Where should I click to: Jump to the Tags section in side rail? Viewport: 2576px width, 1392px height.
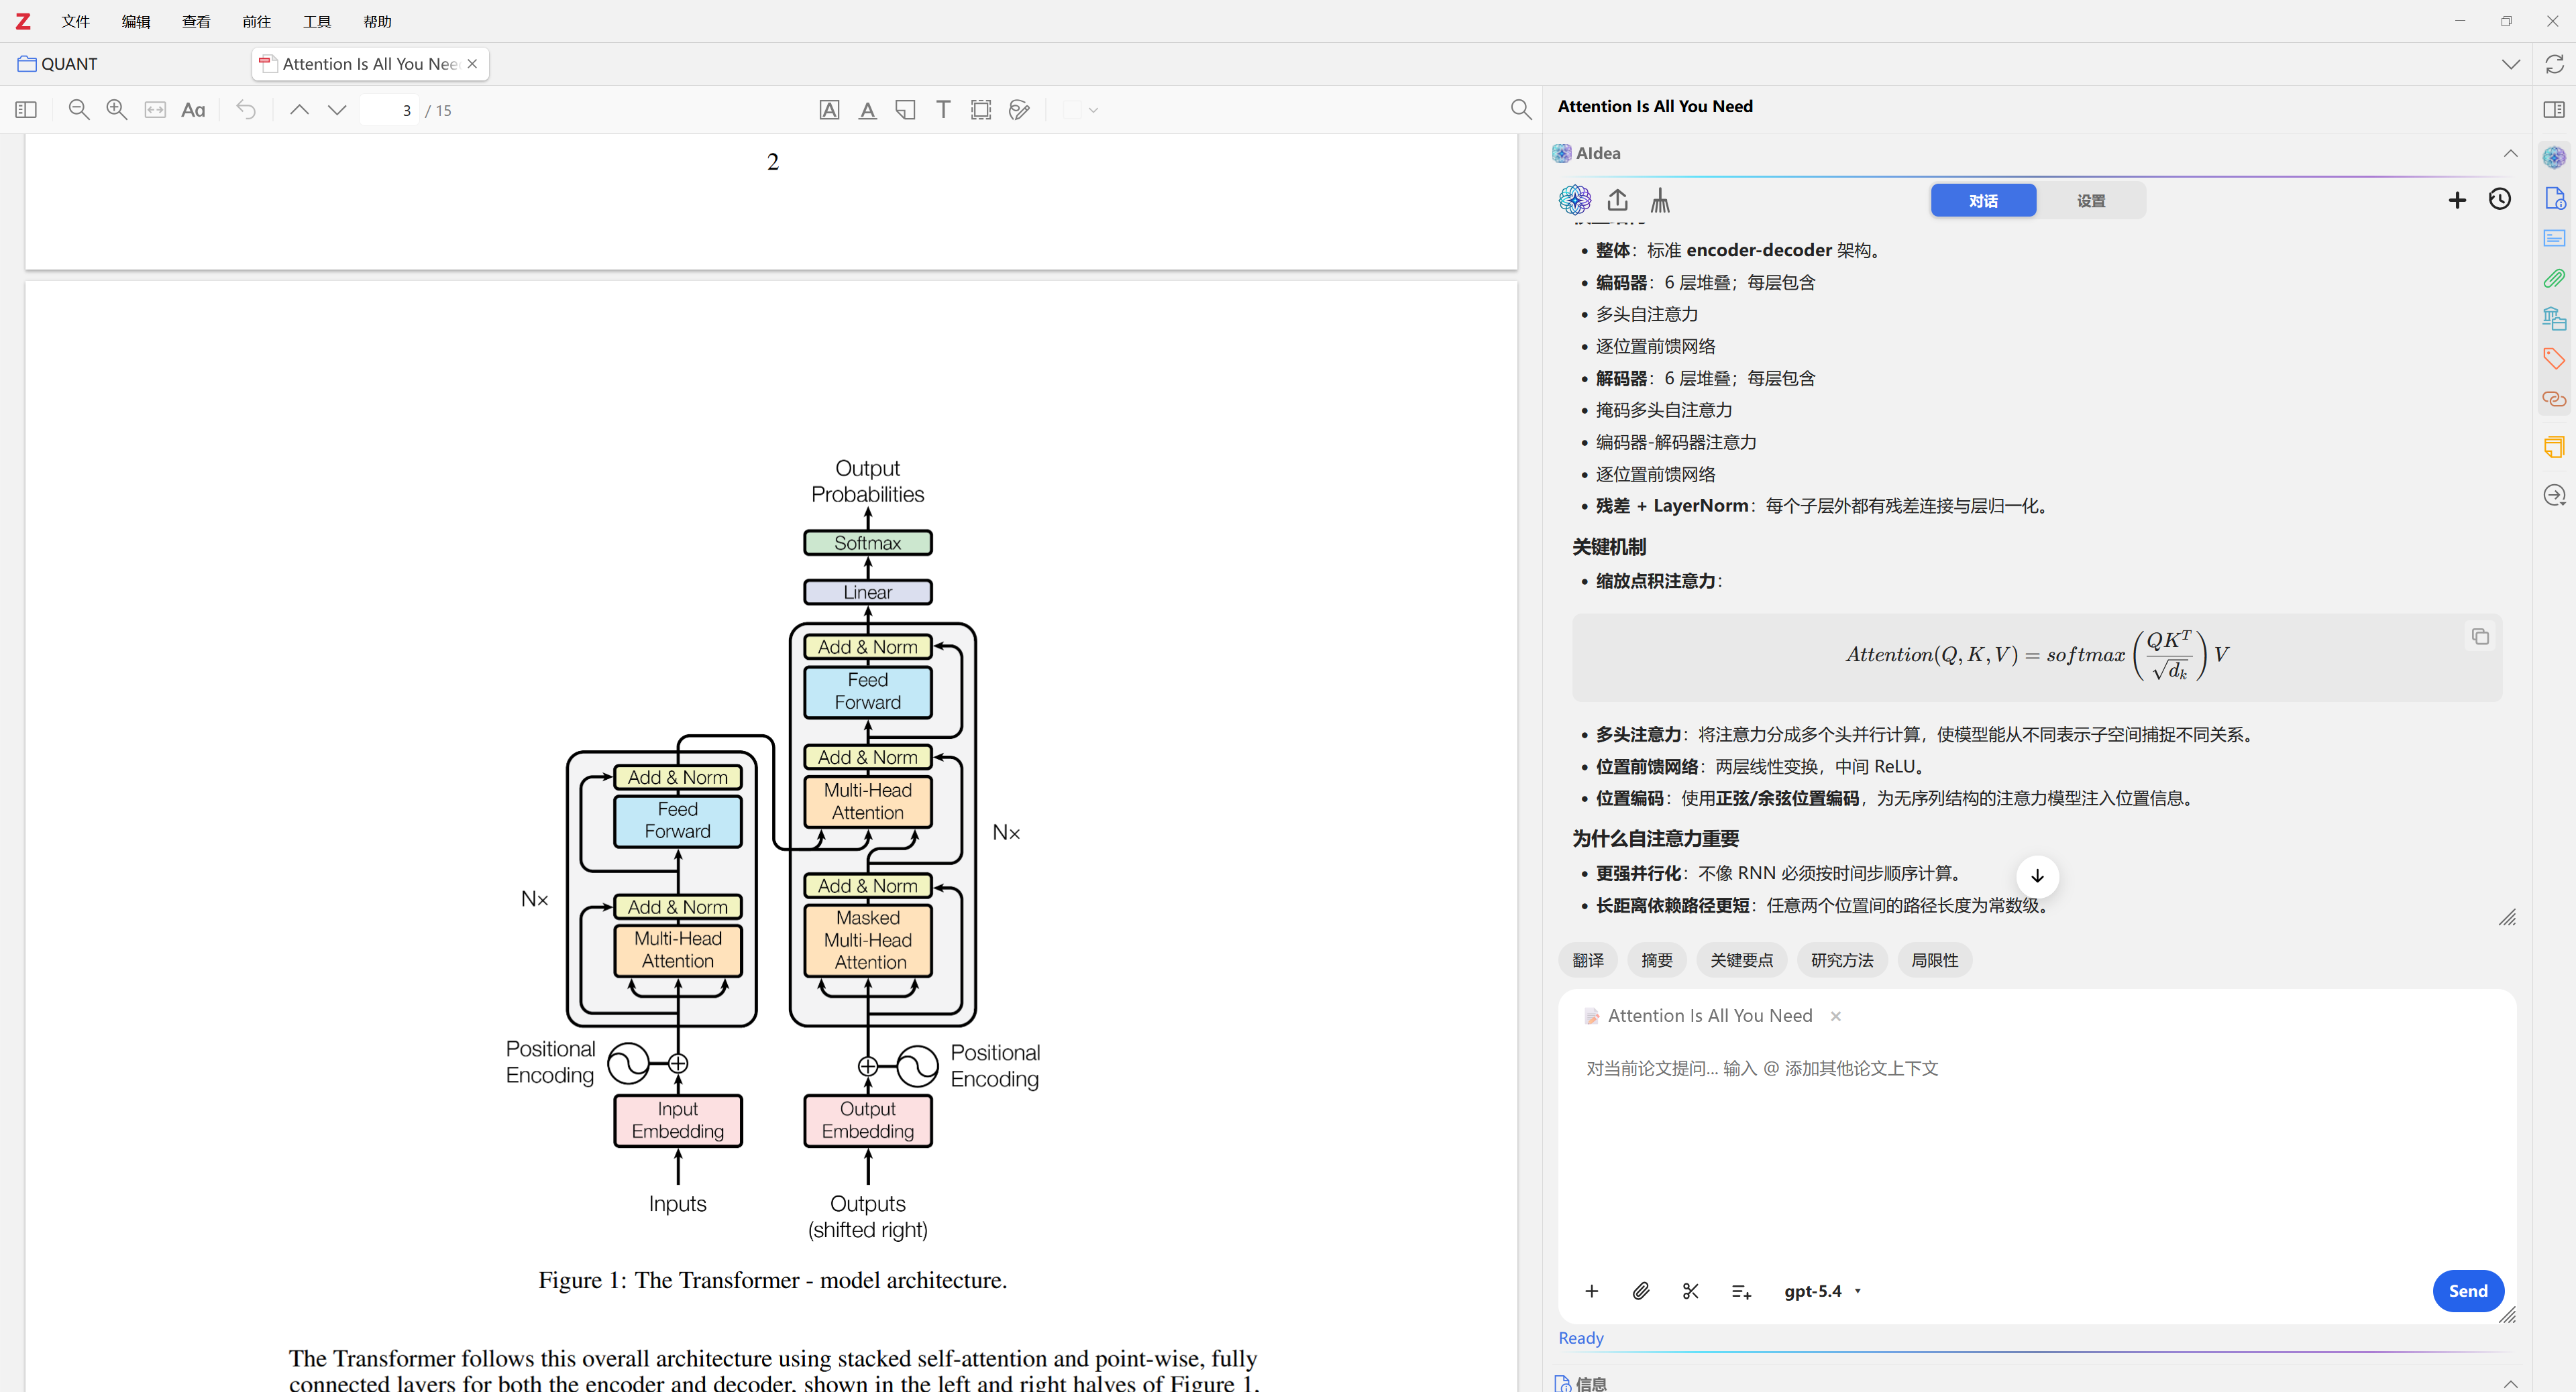(2554, 358)
